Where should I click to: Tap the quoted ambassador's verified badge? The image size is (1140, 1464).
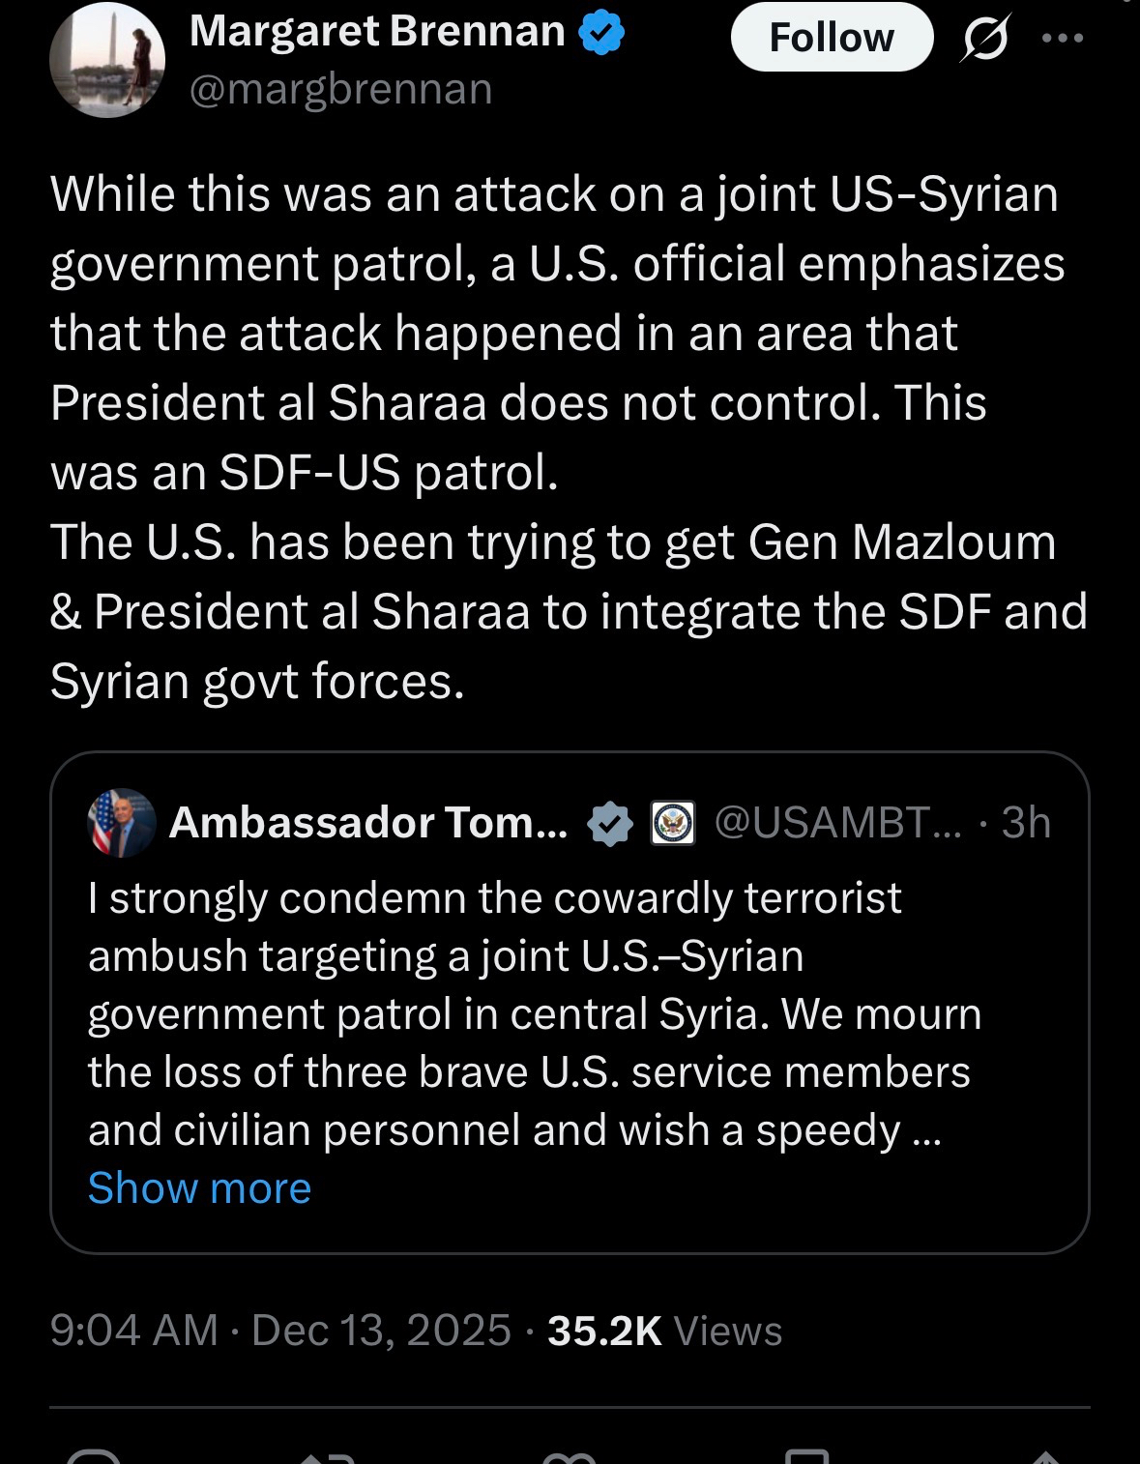610,824
